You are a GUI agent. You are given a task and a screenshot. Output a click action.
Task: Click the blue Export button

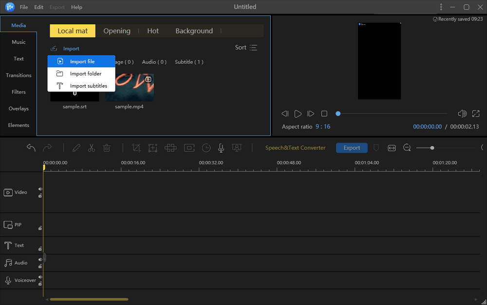[x=352, y=148]
